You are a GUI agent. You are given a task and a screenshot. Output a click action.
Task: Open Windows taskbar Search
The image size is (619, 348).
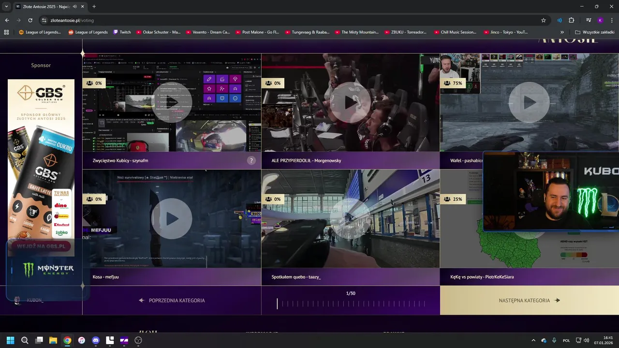(x=25, y=340)
